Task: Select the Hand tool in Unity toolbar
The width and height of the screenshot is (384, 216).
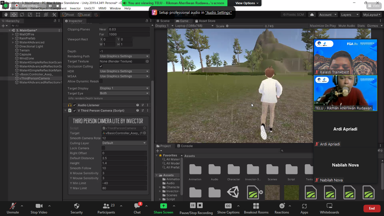Action: pos(6,15)
